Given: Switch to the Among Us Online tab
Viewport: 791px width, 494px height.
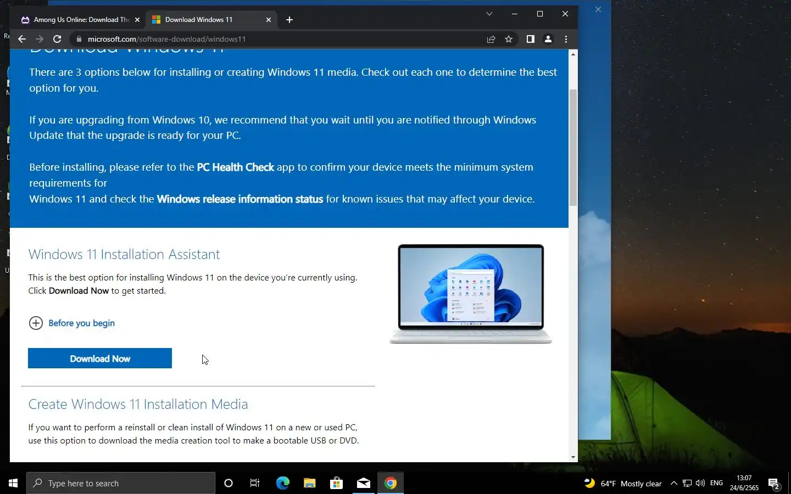Looking at the screenshot, I should [x=80, y=20].
